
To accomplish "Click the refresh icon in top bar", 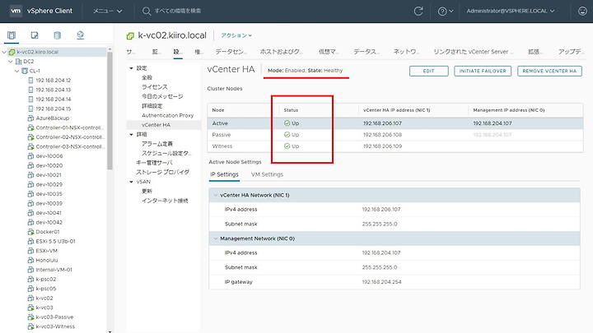I will [418, 11].
